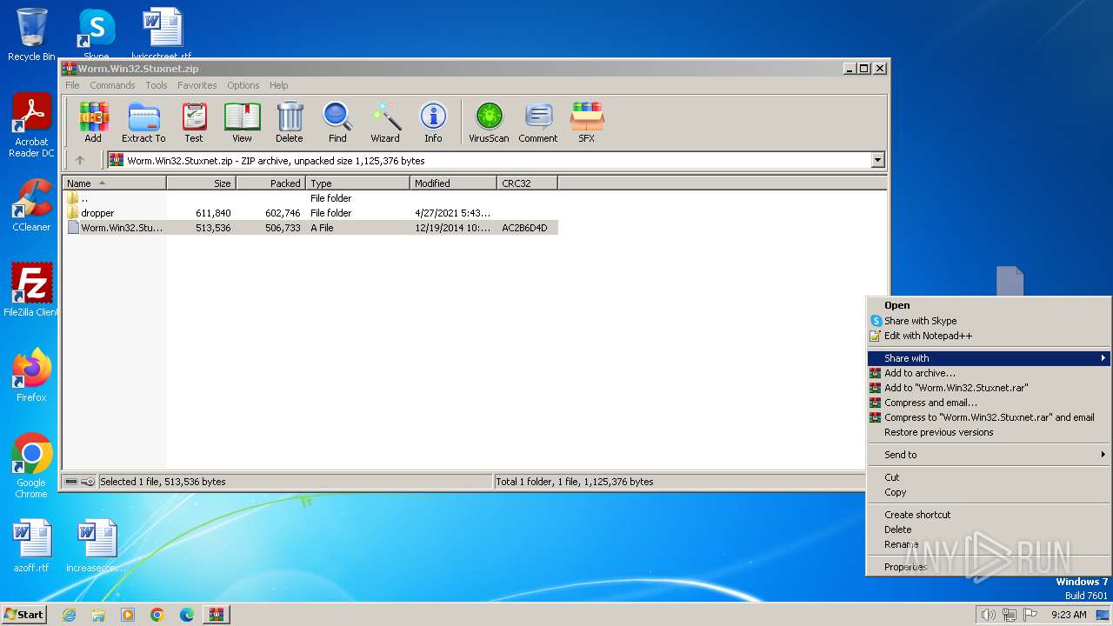1113x626 pixels.
Task: Open the Find magnifier tool
Action: pos(337,122)
